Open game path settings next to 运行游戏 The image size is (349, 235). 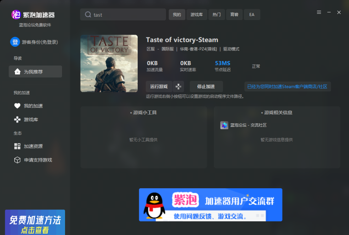pyautogui.click(x=178, y=86)
